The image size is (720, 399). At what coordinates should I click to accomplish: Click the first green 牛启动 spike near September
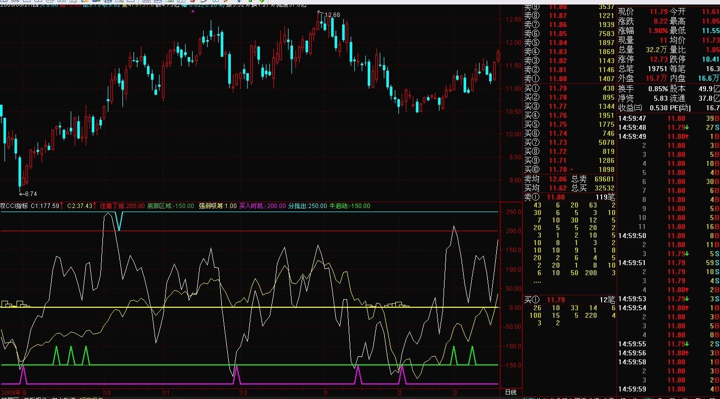56,355
